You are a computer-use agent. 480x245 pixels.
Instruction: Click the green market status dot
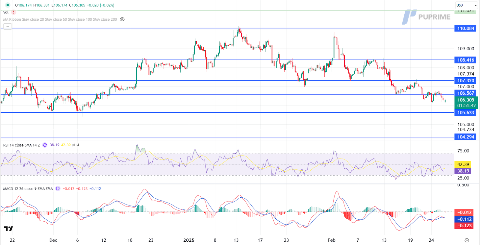(x=8, y=5)
